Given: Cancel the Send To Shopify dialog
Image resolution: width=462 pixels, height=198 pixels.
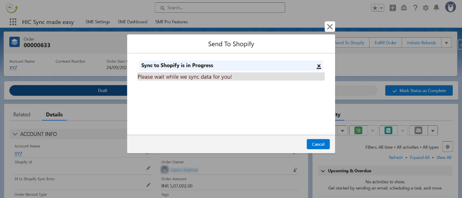Looking at the screenshot, I should click(x=318, y=144).
